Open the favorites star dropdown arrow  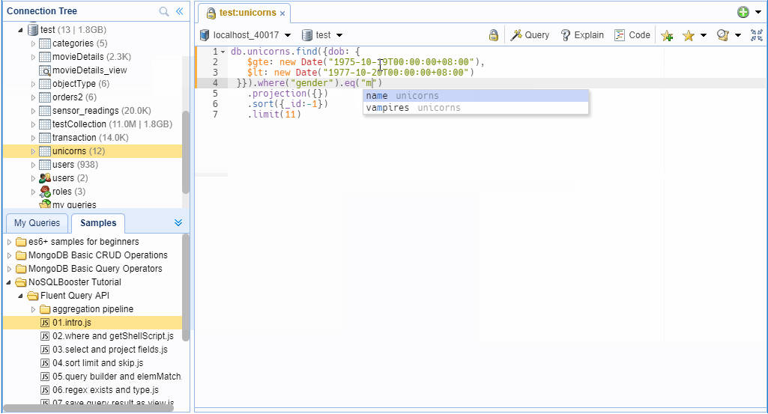pos(704,35)
